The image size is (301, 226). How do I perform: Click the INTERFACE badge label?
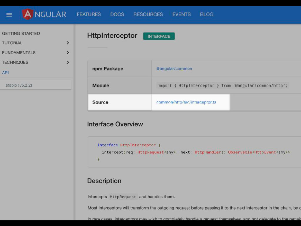coord(159,36)
